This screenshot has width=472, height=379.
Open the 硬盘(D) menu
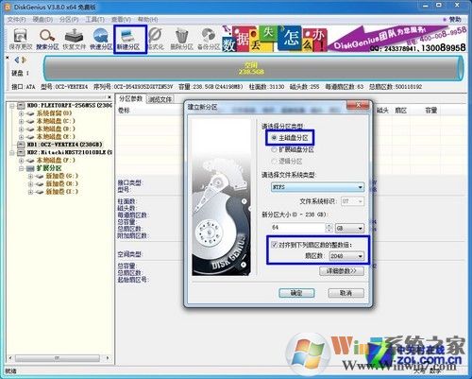(42, 20)
